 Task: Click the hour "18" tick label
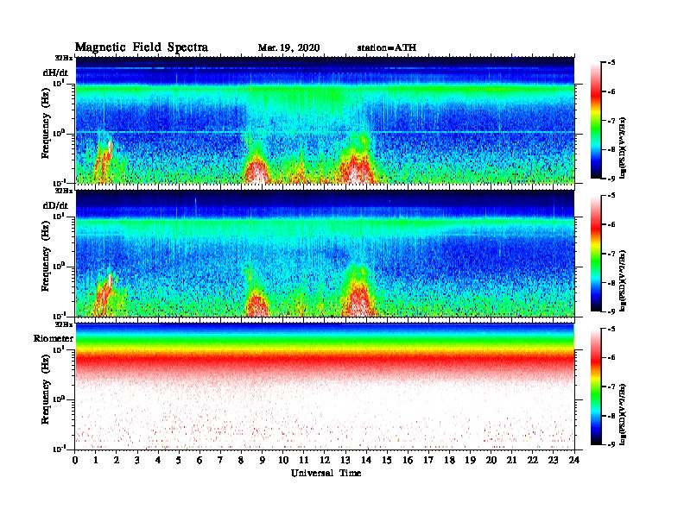pos(449,461)
